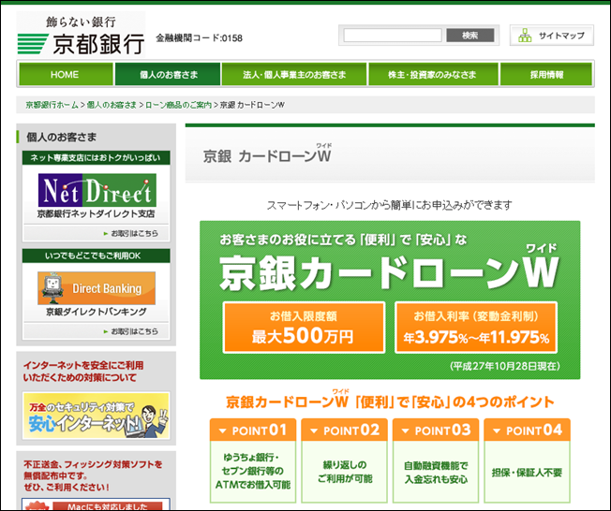Click 金融機関コード:0158 text
Viewport: 611px width, 511px height.
tap(199, 38)
